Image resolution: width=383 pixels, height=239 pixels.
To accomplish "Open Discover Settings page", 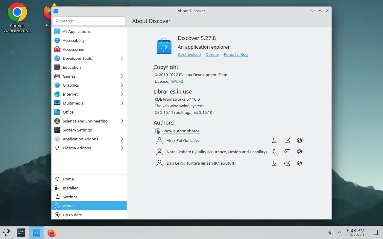I will [x=89, y=197].
